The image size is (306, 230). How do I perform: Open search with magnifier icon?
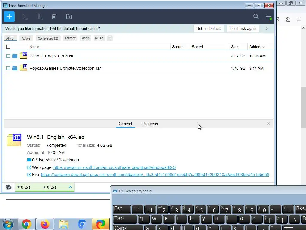point(256,17)
